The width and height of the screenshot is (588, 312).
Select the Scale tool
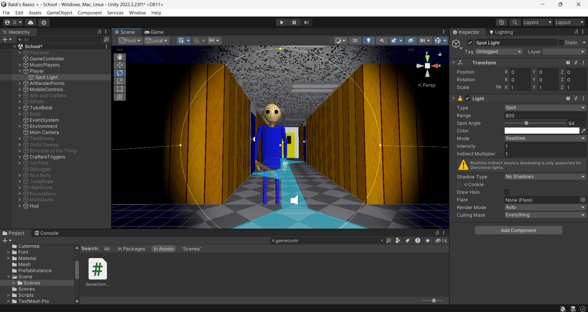(x=120, y=81)
